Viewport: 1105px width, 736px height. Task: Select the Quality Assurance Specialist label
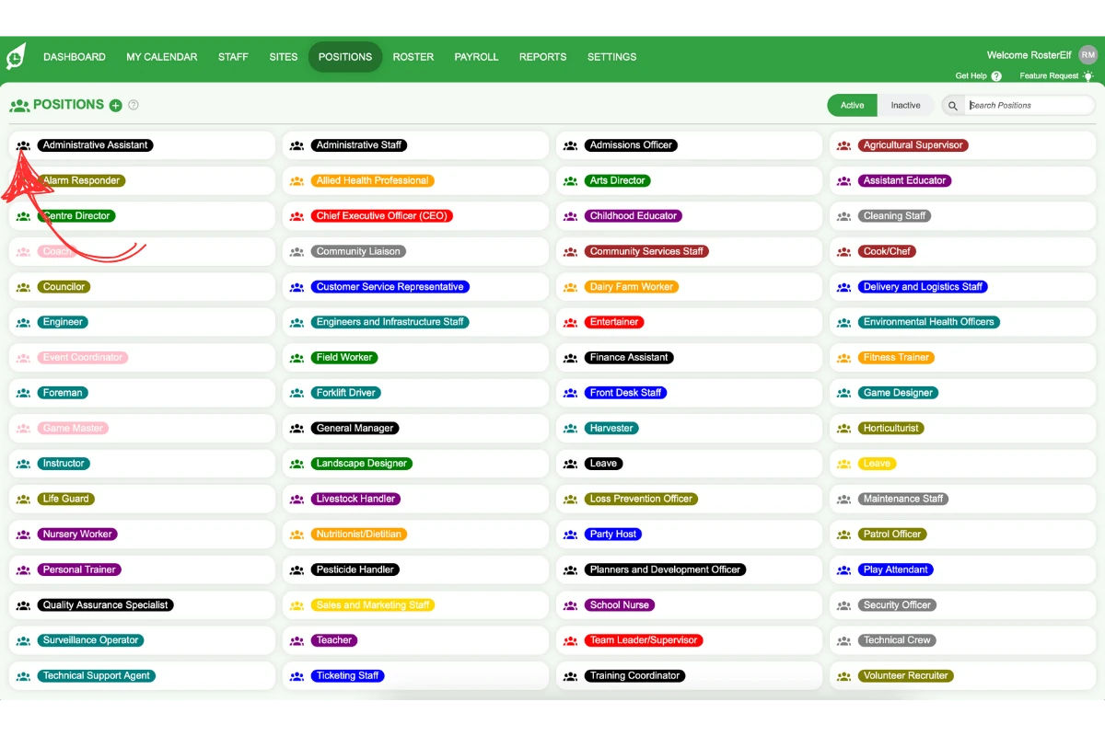tap(106, 605)
